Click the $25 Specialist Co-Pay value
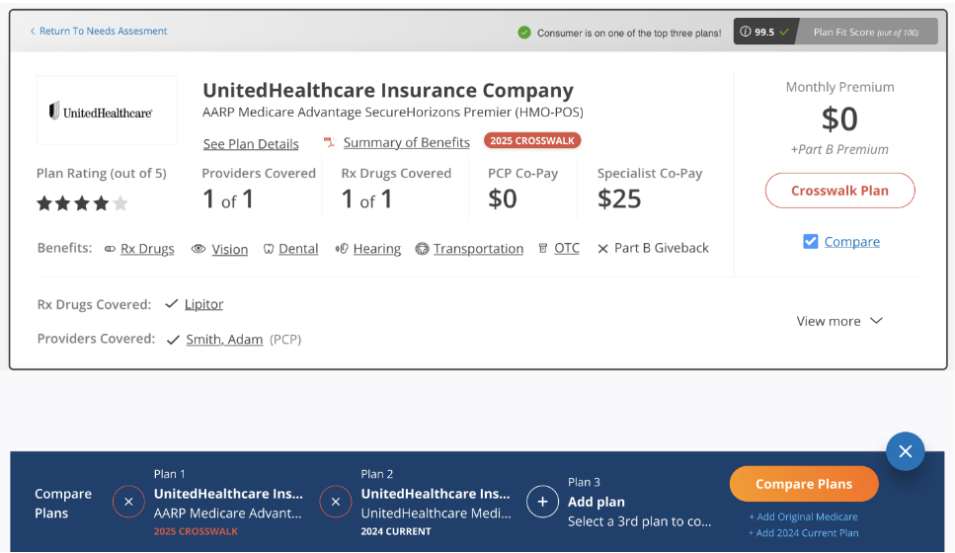The image size is (955, 553). point(619,198)
